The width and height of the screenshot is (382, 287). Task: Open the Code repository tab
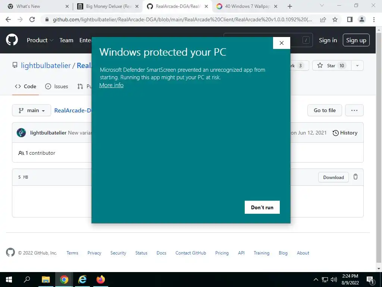pos(25,86)
